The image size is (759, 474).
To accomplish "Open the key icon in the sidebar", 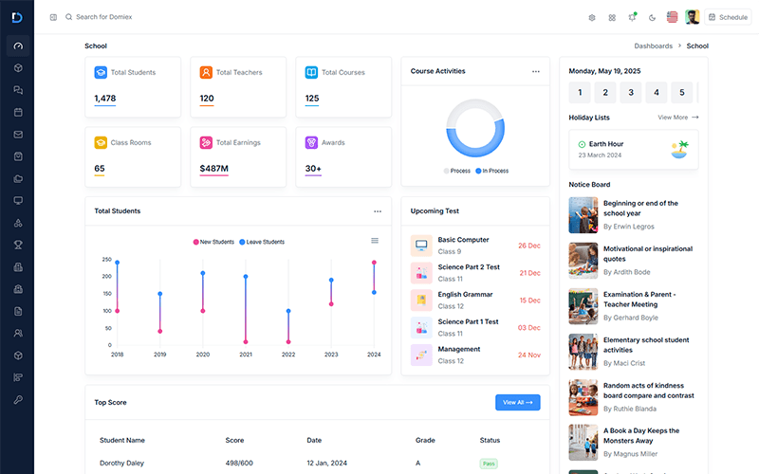I will (x=18, y=399).
